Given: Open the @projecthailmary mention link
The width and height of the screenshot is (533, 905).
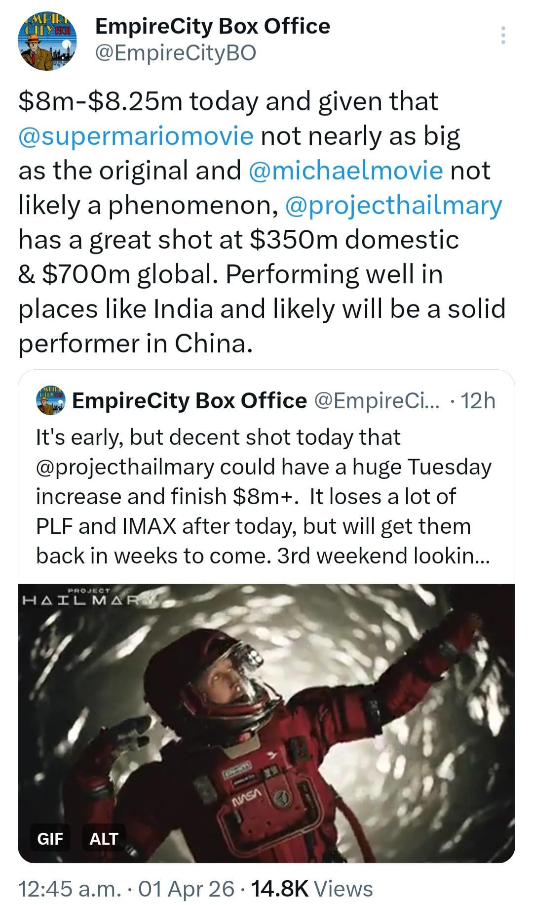Looking at the screenshot, I should [x=393, y=205].
